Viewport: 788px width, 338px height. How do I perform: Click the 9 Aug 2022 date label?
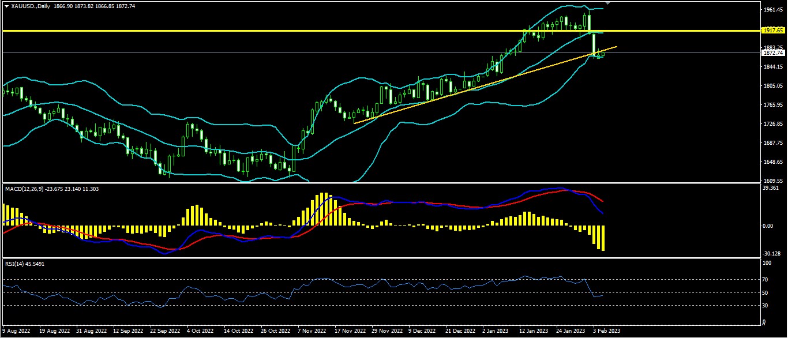(x=16, y=332)
